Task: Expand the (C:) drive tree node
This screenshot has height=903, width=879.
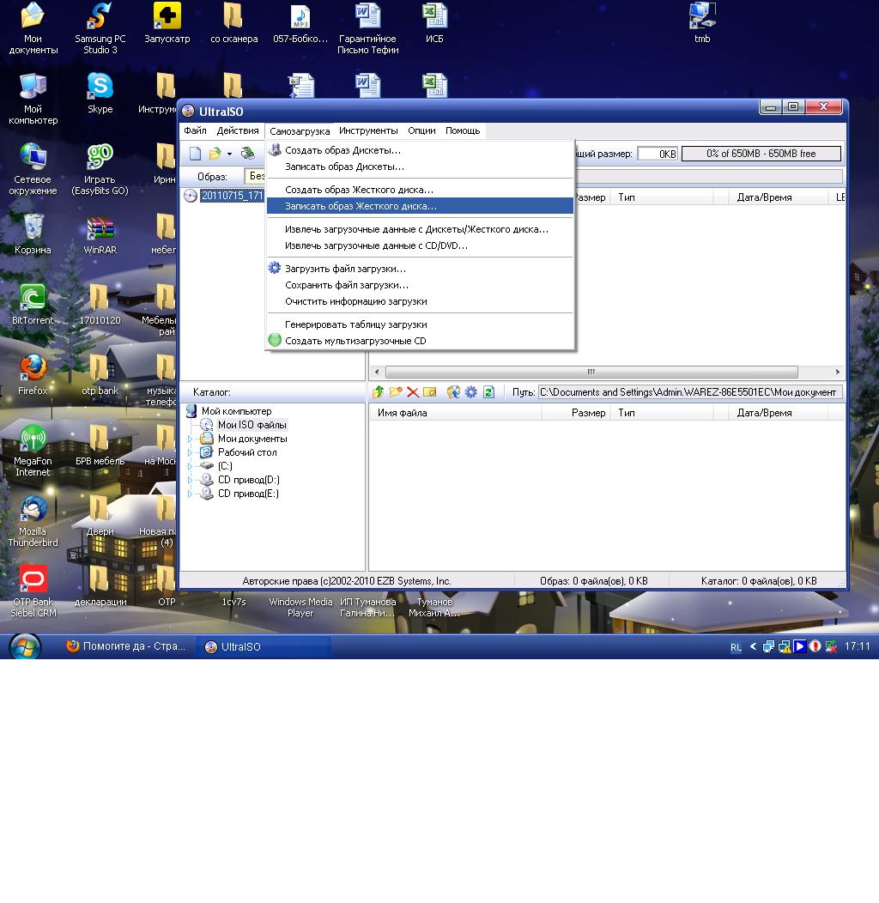Action: (x=191, y=466)
